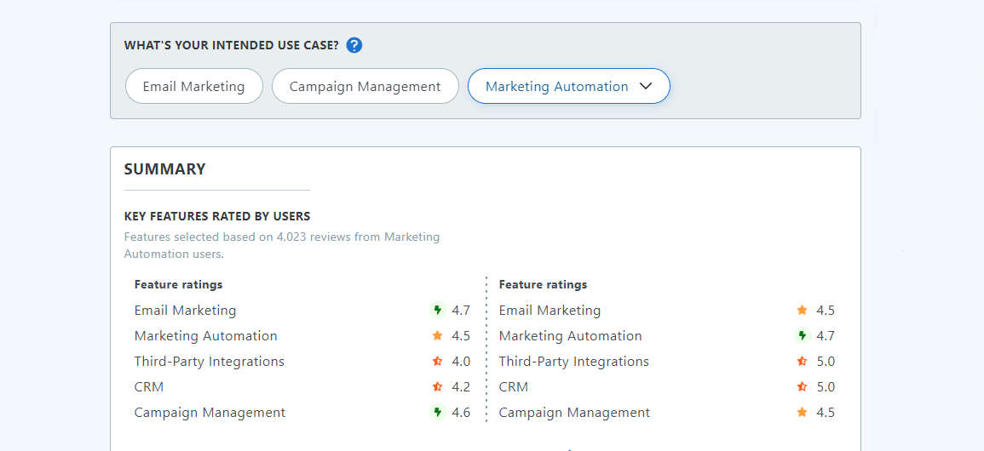Click lightning icon beside Campaign Management 4.6 rating

coord(438,413)
